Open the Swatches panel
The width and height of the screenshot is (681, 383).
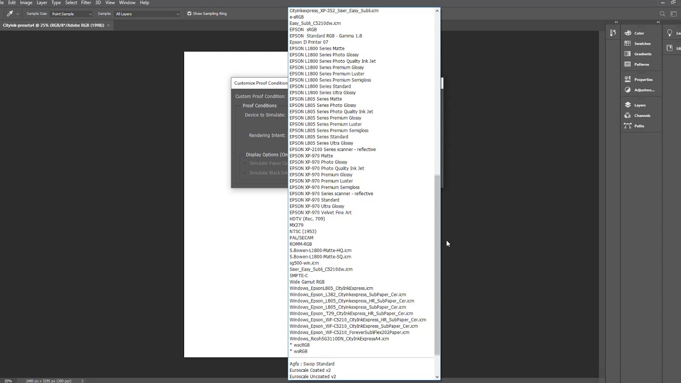tap(637, 44)
